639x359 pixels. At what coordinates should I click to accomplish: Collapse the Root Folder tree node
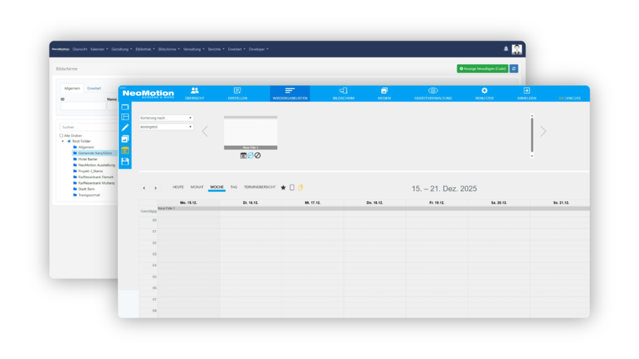62,141
